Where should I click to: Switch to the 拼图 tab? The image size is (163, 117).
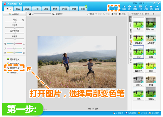pyautogui.click(x=83, y=9)
